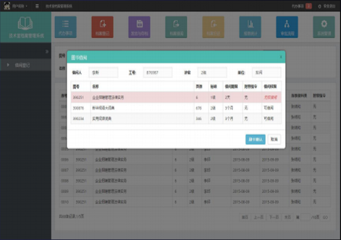Click the security level field in dialog
Screen dimensions: 341x240
pyautogui.click(x=212, y=73)
